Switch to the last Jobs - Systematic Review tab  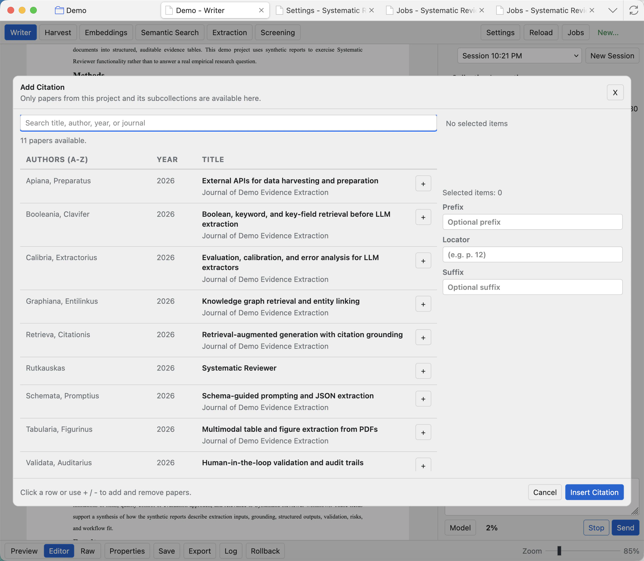click(x=545, y=10)
